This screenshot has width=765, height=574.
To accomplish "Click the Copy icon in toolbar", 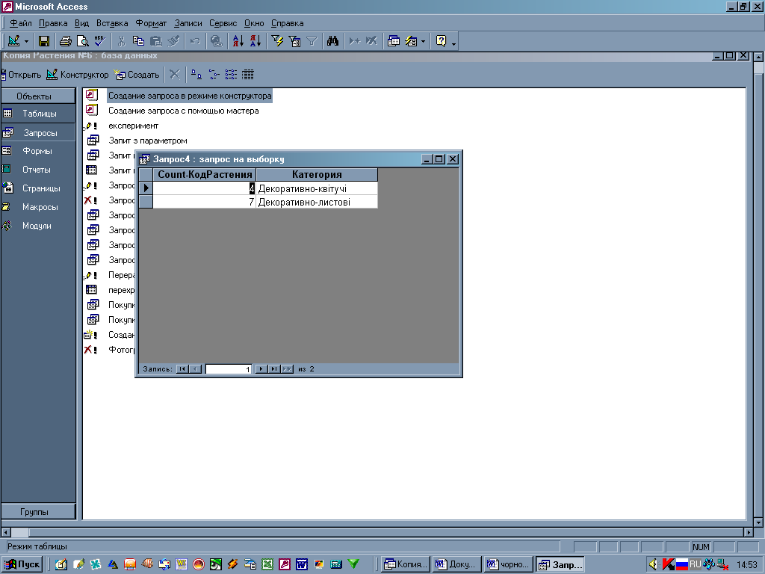I will click(138, 42).
